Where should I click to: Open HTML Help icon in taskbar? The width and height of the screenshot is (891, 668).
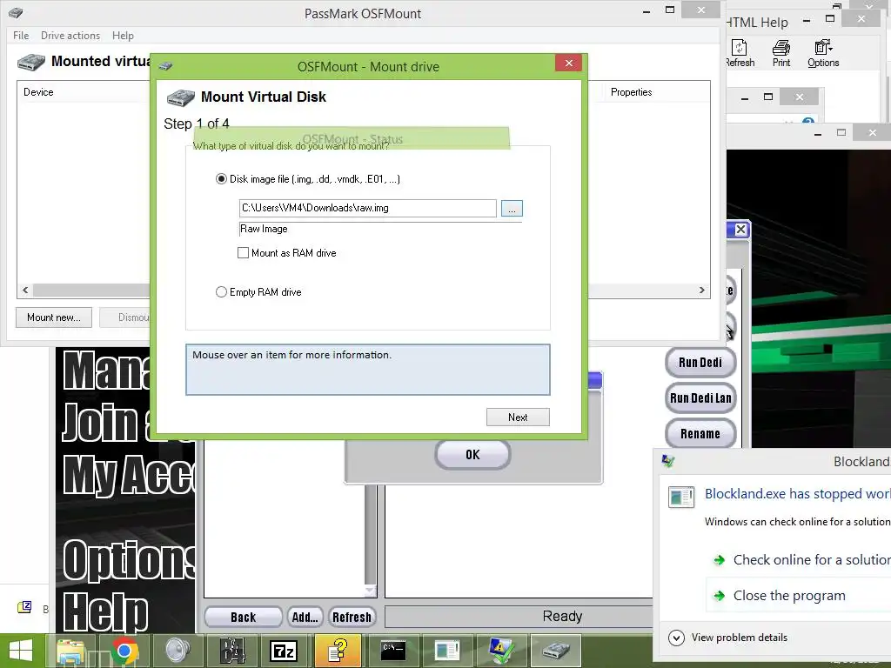338,651
